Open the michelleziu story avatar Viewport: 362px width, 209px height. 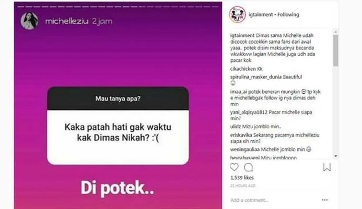(29, 21)
